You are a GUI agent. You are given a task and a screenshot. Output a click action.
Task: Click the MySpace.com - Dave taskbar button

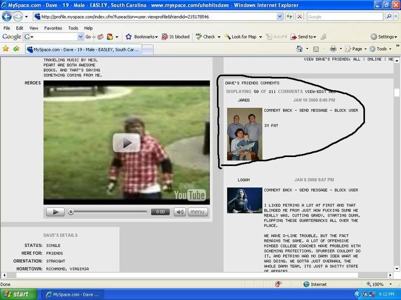pos(72,294)
